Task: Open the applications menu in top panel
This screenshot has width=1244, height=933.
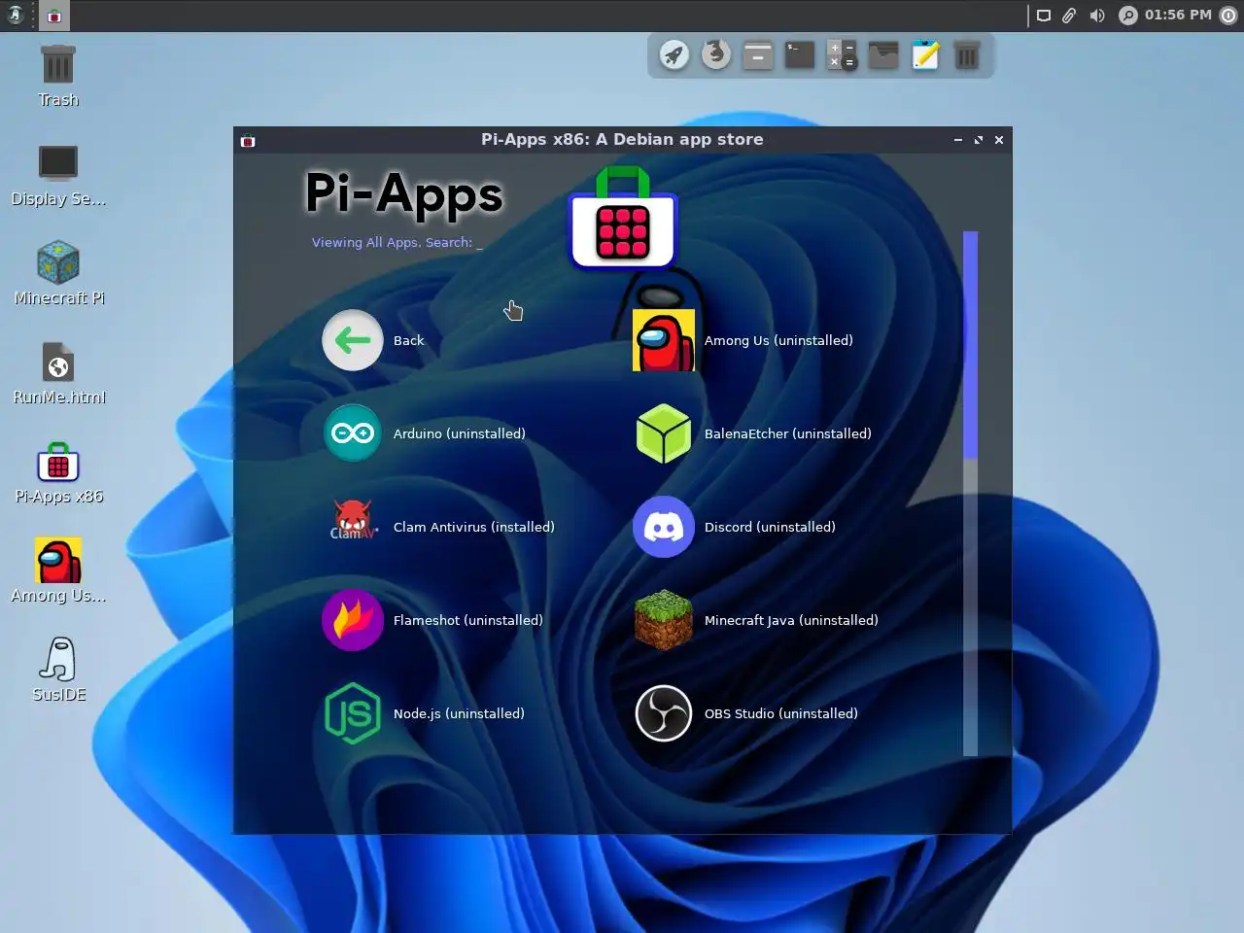Action: [16, 16]
